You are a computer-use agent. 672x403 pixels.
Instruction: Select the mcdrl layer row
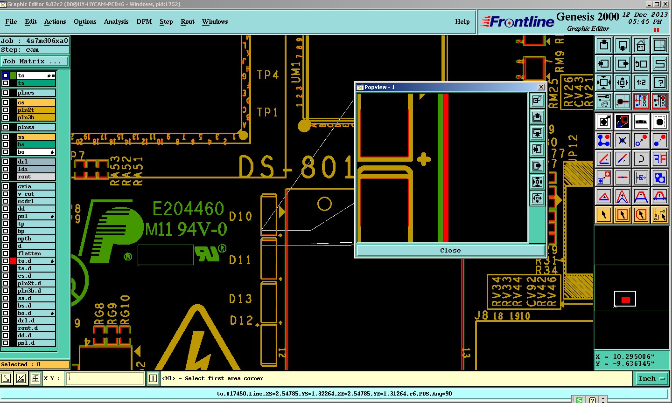point(36,201)
